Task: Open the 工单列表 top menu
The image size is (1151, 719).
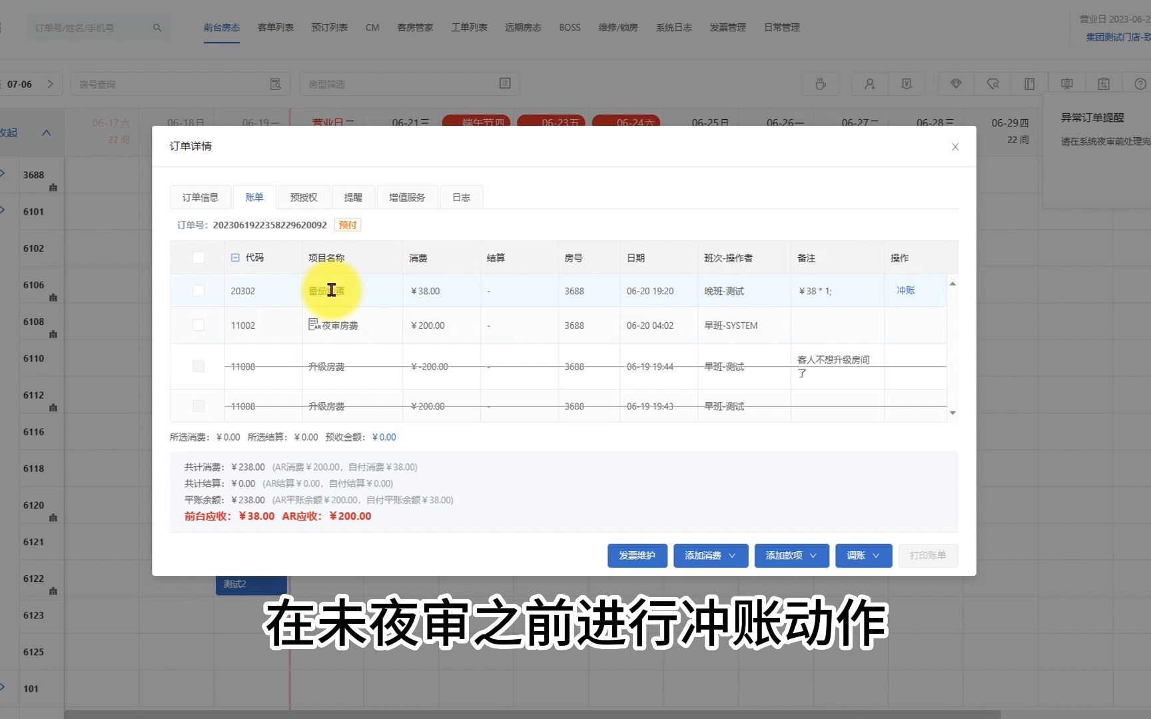Action: 470,28
